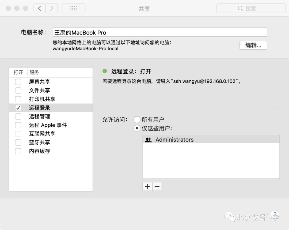Enable the 内容缓存 checkbox
Viewport: 289px width, 230px height.
click(18, 151)
